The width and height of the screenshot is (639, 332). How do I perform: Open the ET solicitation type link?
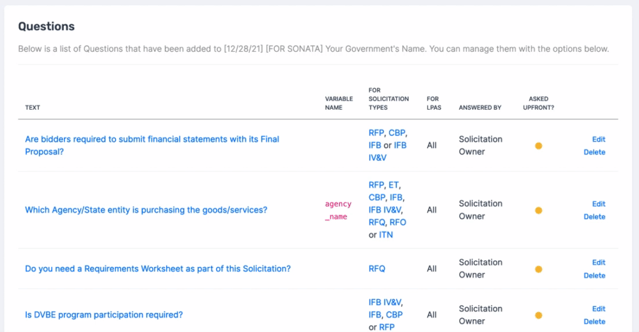[393, 185]
